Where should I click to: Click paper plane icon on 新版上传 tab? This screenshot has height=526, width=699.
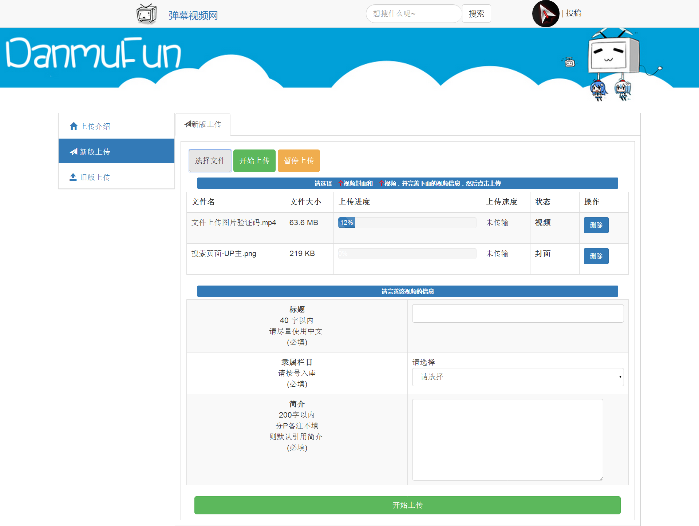(x=187, y=124)
